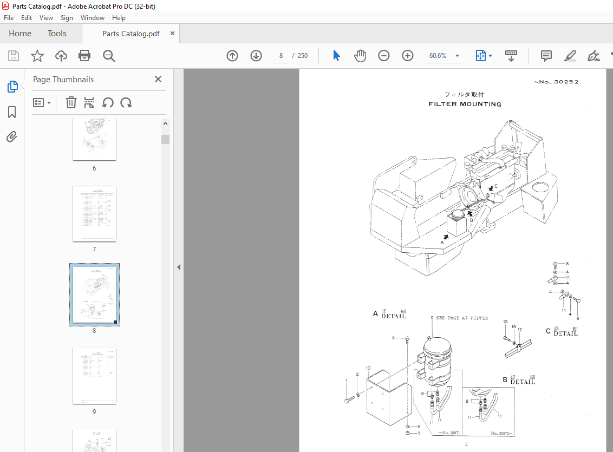Open zoom level 60.6% dropdown
Image resolution: width=613 pixels, height=452 pixels.
pos(457,56)
